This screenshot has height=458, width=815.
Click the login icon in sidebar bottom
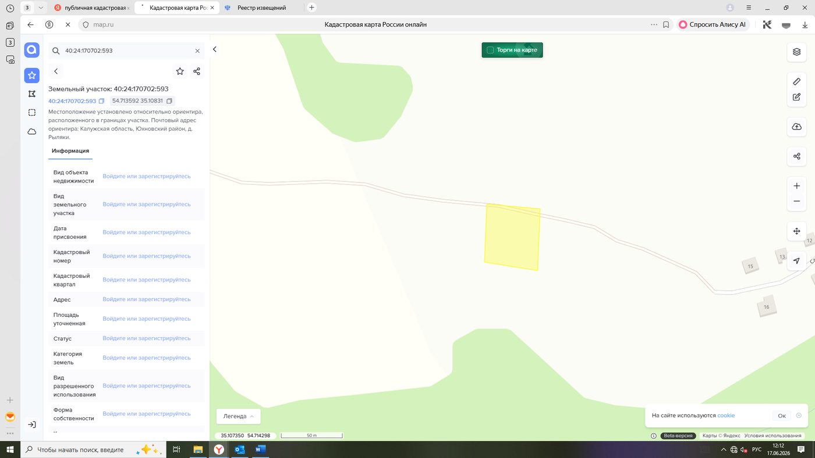tap(31, 425)
